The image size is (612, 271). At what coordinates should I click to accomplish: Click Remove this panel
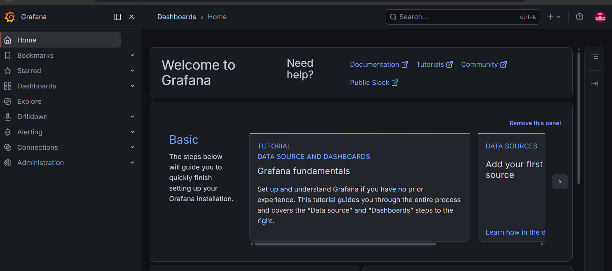(535, 123)
